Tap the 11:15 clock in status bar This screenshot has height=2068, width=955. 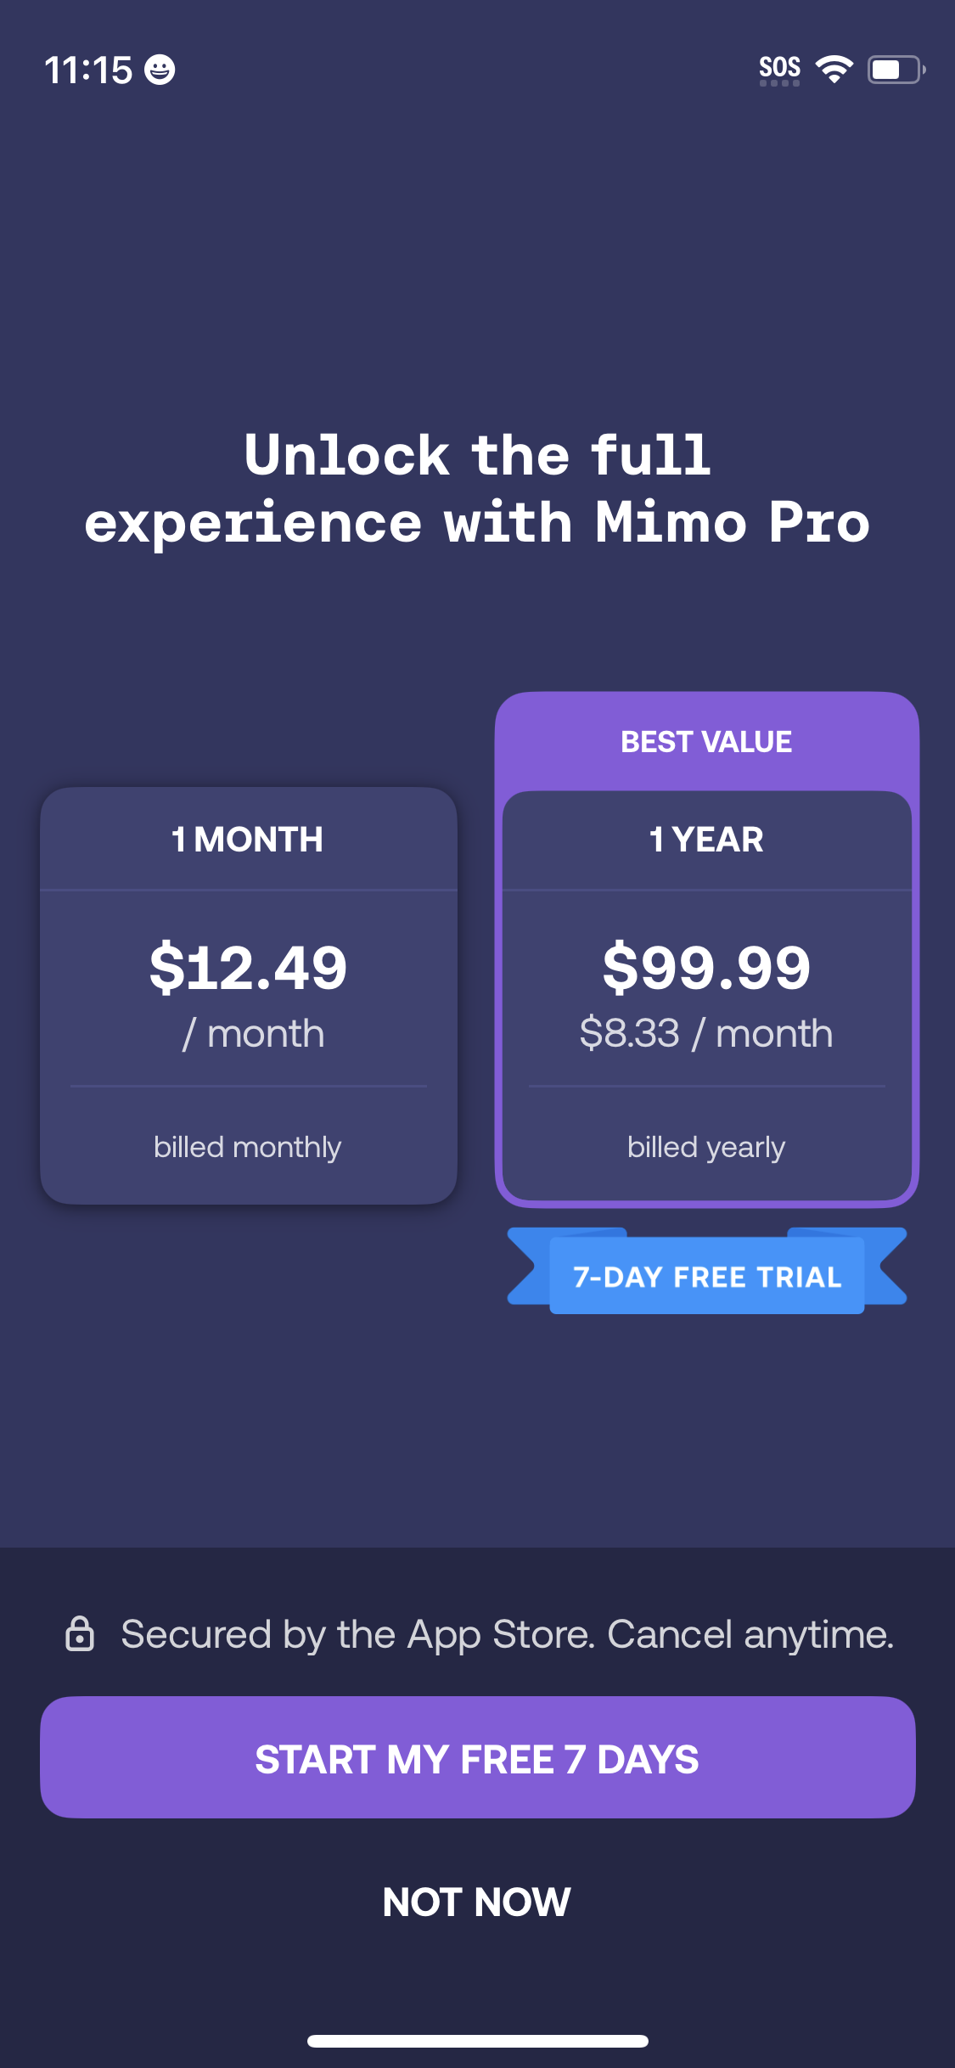coord(88,70)
